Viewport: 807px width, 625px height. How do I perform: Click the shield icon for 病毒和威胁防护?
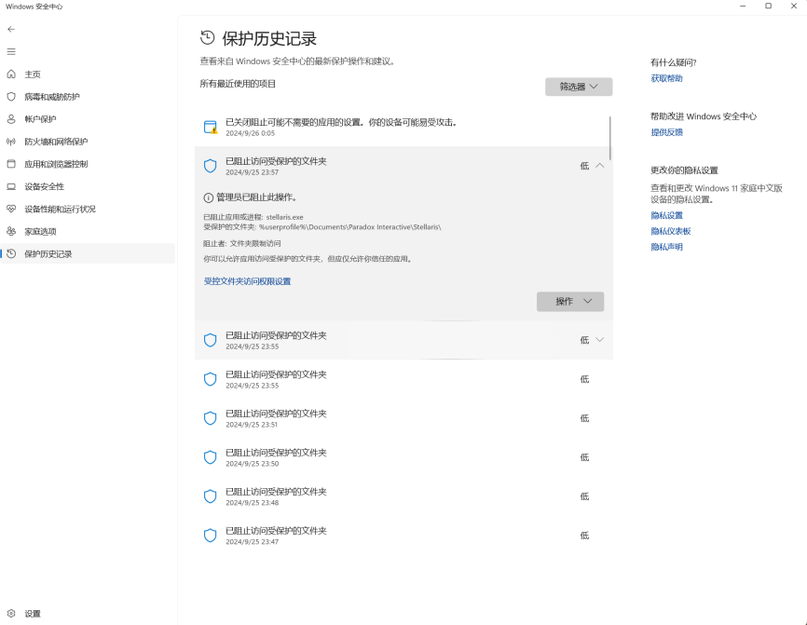click(x=11, y=97)
